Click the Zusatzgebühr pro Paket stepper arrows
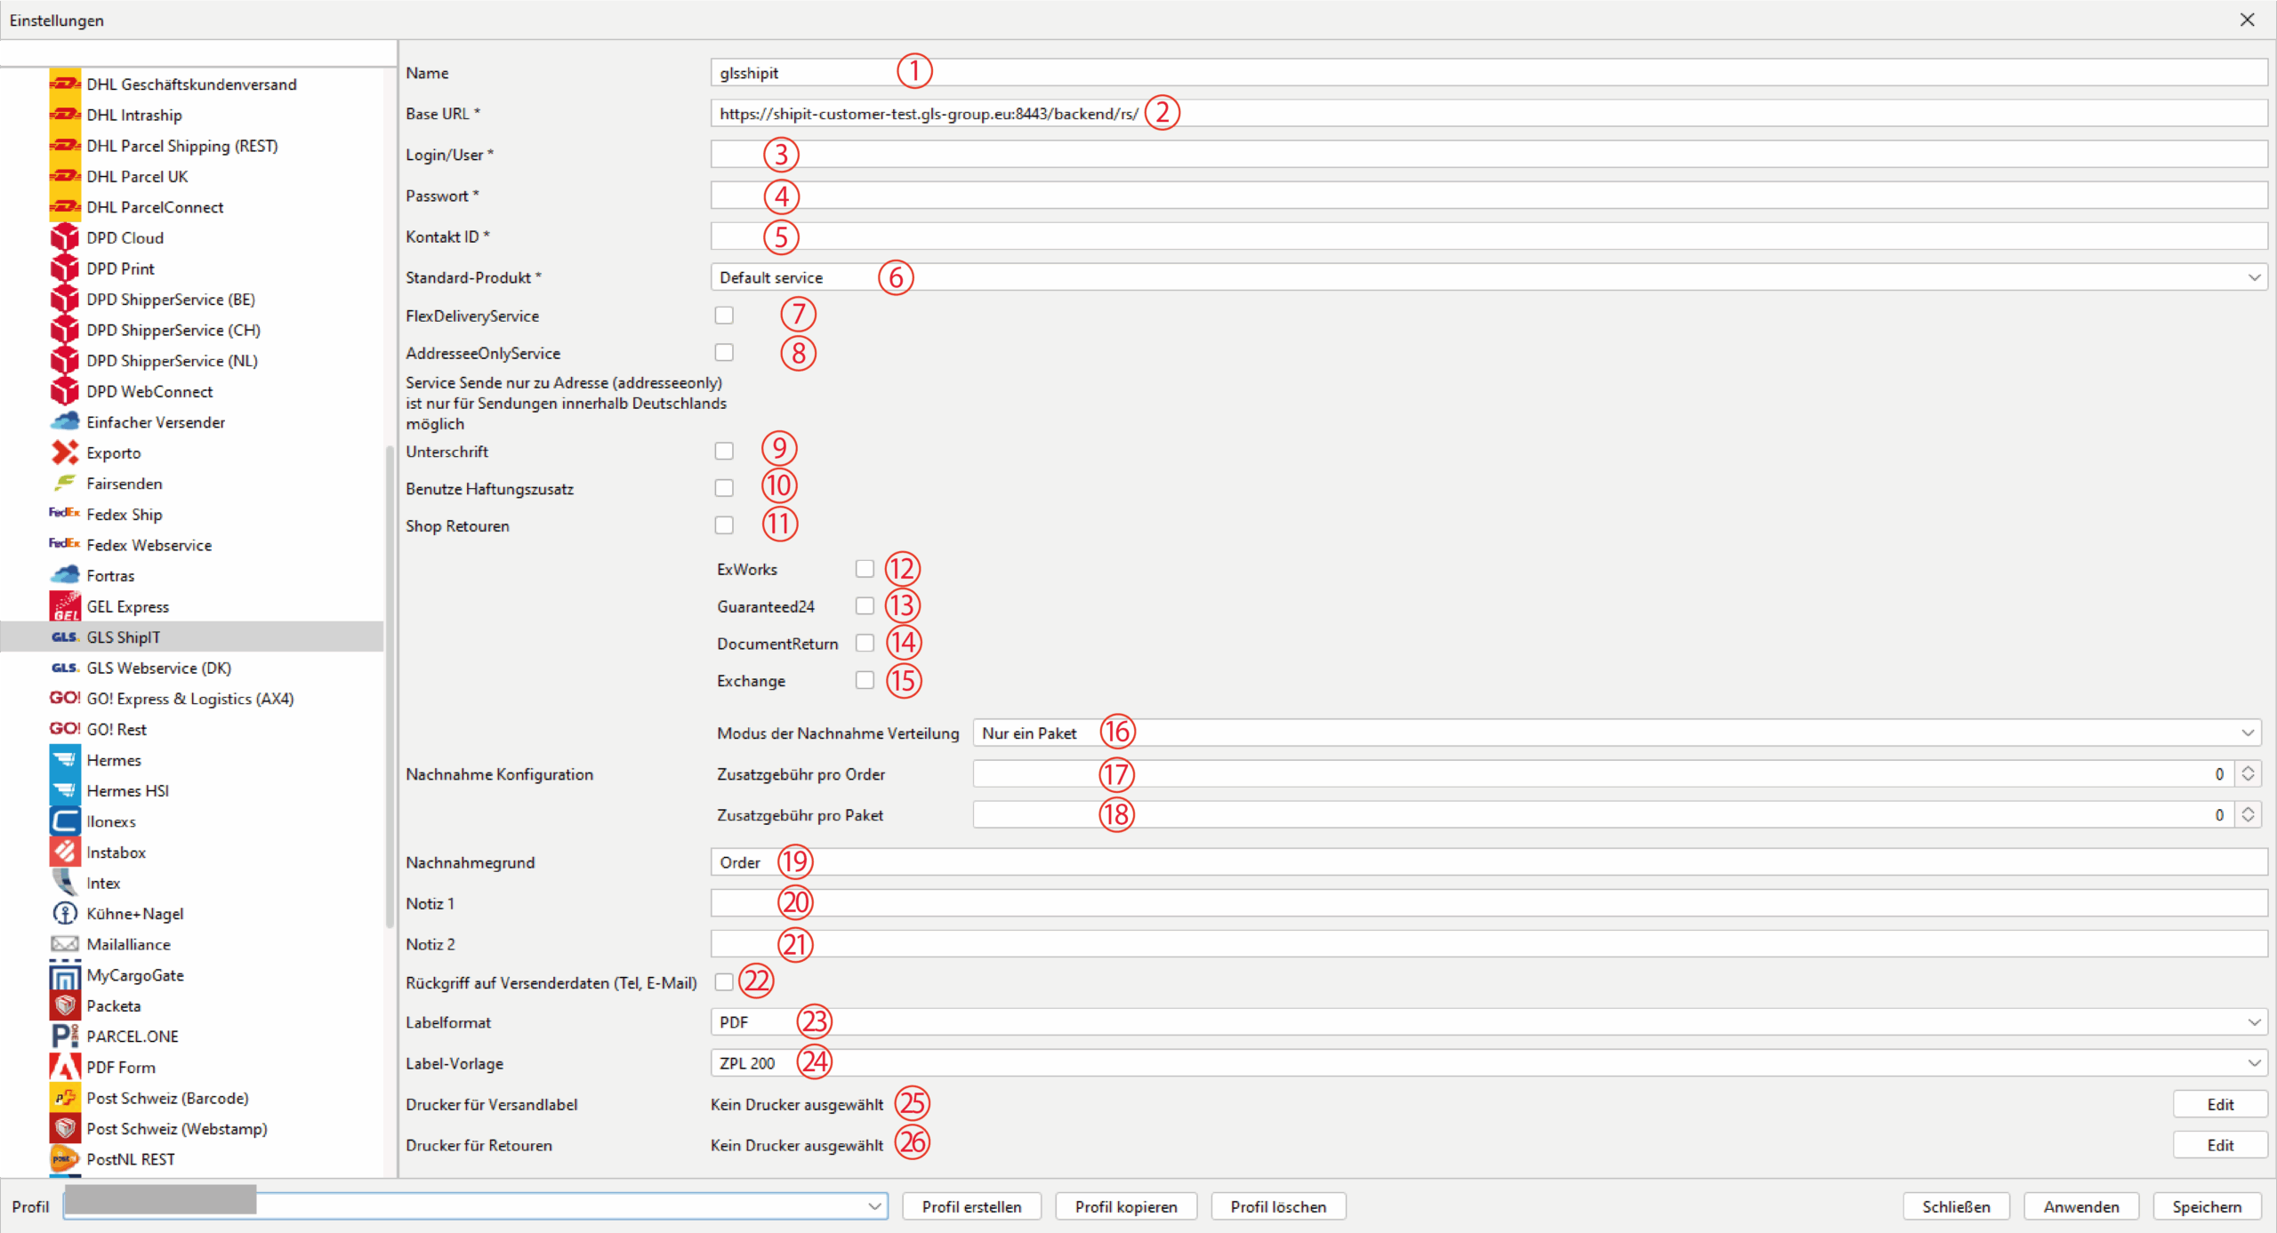 2248,814
